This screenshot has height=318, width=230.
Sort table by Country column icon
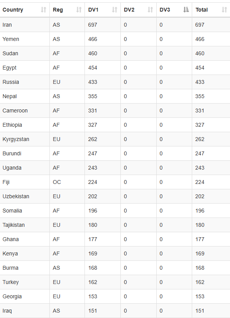click(x=44, y=10)
